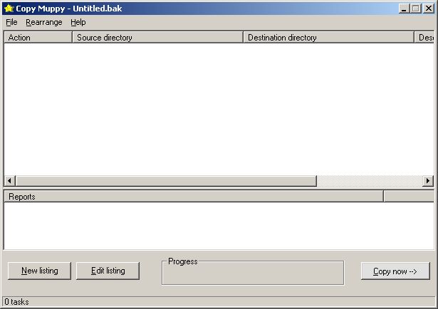438x309 pixels.
Task: Minimize the Copy Muppy window
Action: click(404, 9)
